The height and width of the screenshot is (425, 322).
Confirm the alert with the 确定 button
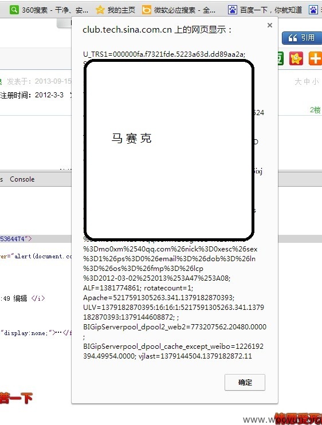tap(245, 382)
